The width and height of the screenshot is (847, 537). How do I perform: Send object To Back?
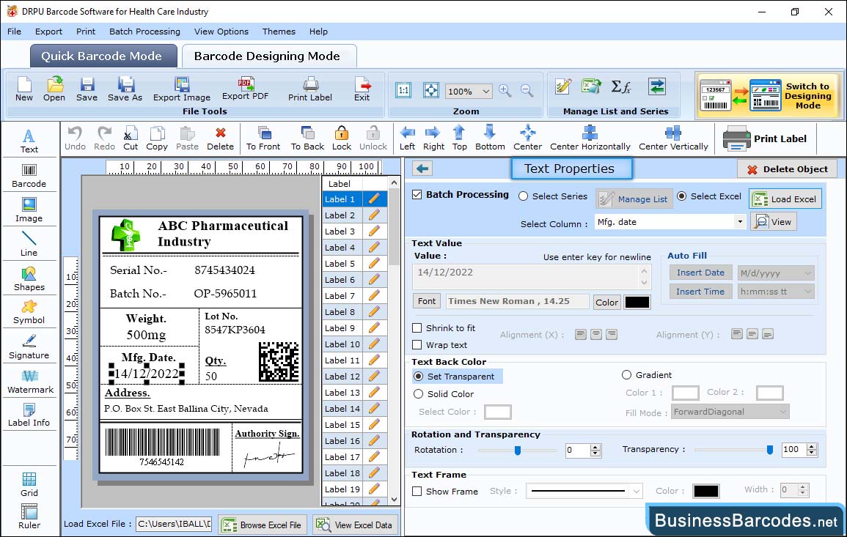[x=307, y=138]
